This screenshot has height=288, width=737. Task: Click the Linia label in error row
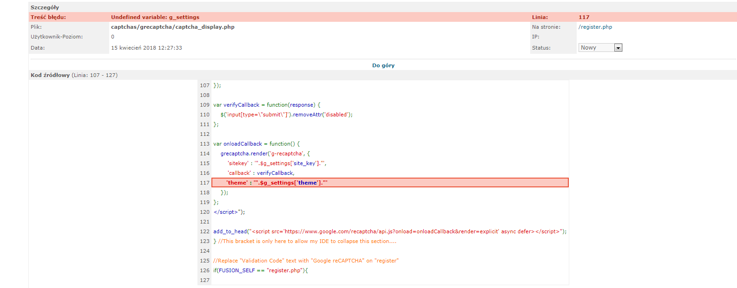[x=540, y=17]
